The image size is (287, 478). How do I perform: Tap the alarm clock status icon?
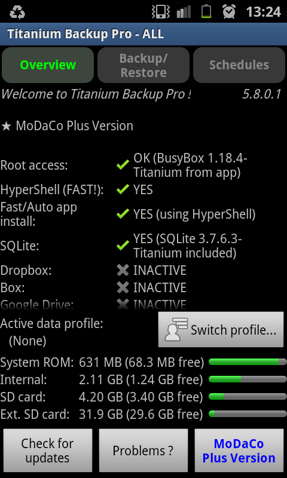point(229,11)
